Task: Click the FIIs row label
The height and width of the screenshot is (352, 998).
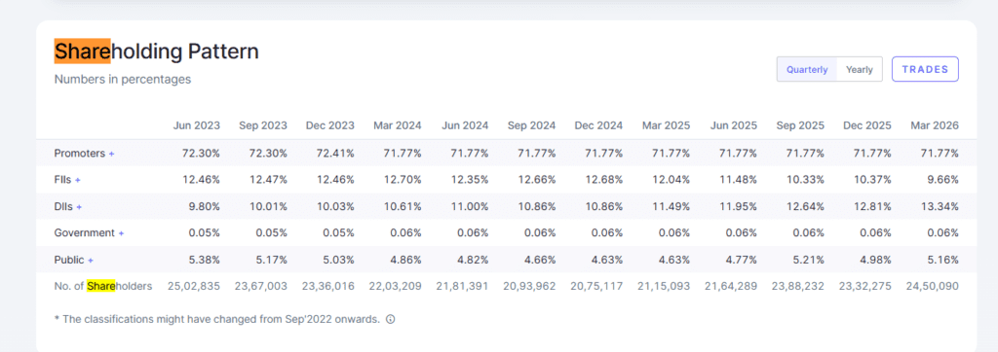Action: pos(63,181)
